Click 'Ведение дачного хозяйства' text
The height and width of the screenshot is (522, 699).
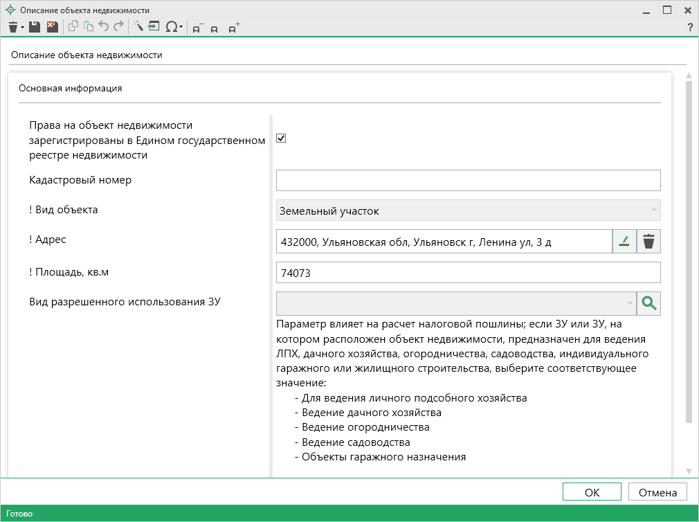[372, 413]
